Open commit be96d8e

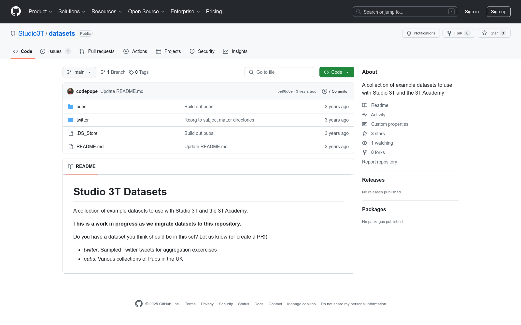pos(285,91)
